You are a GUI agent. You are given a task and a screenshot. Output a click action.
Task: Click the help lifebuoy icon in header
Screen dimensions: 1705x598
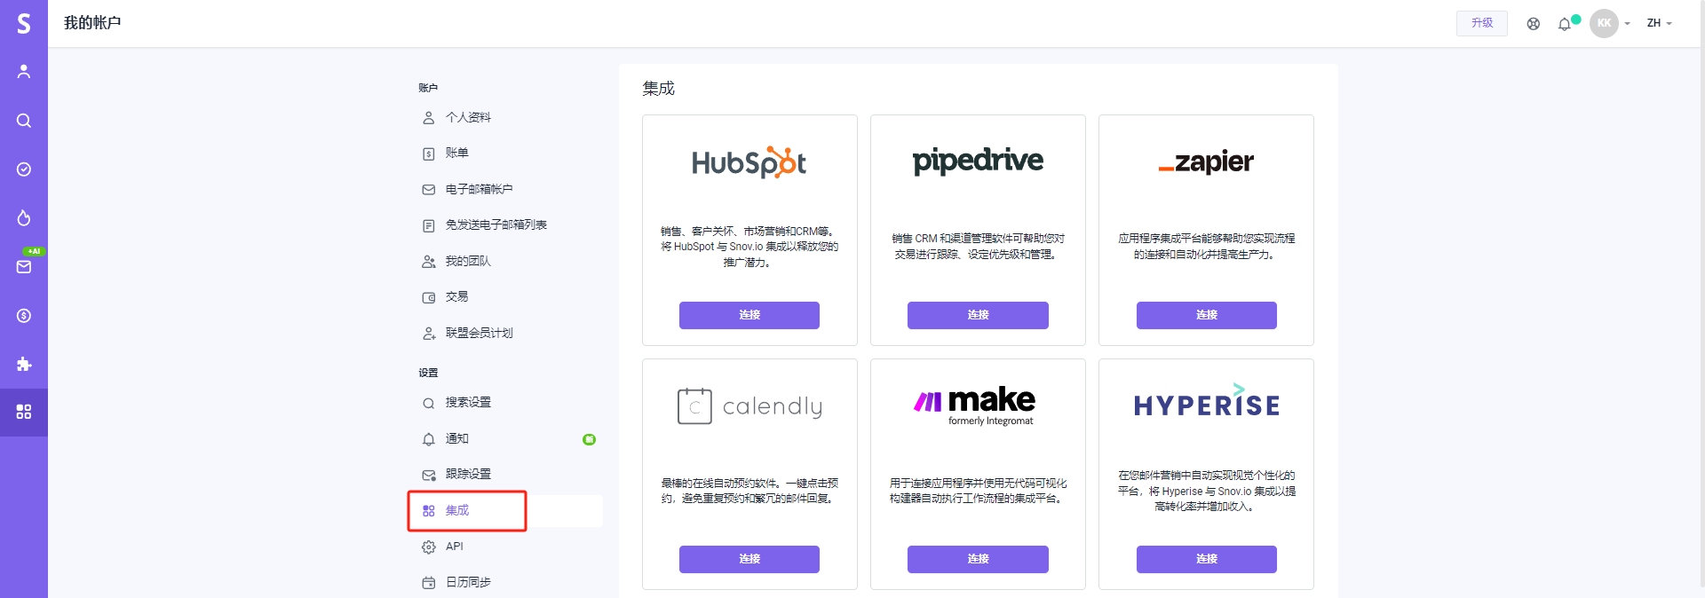(x=1534, y=24)
